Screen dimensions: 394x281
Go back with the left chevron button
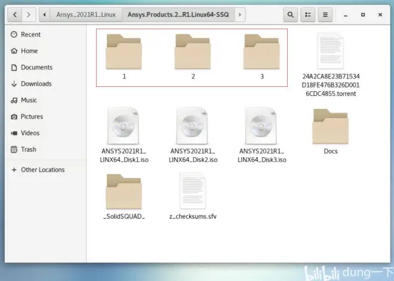pos(15,15)
